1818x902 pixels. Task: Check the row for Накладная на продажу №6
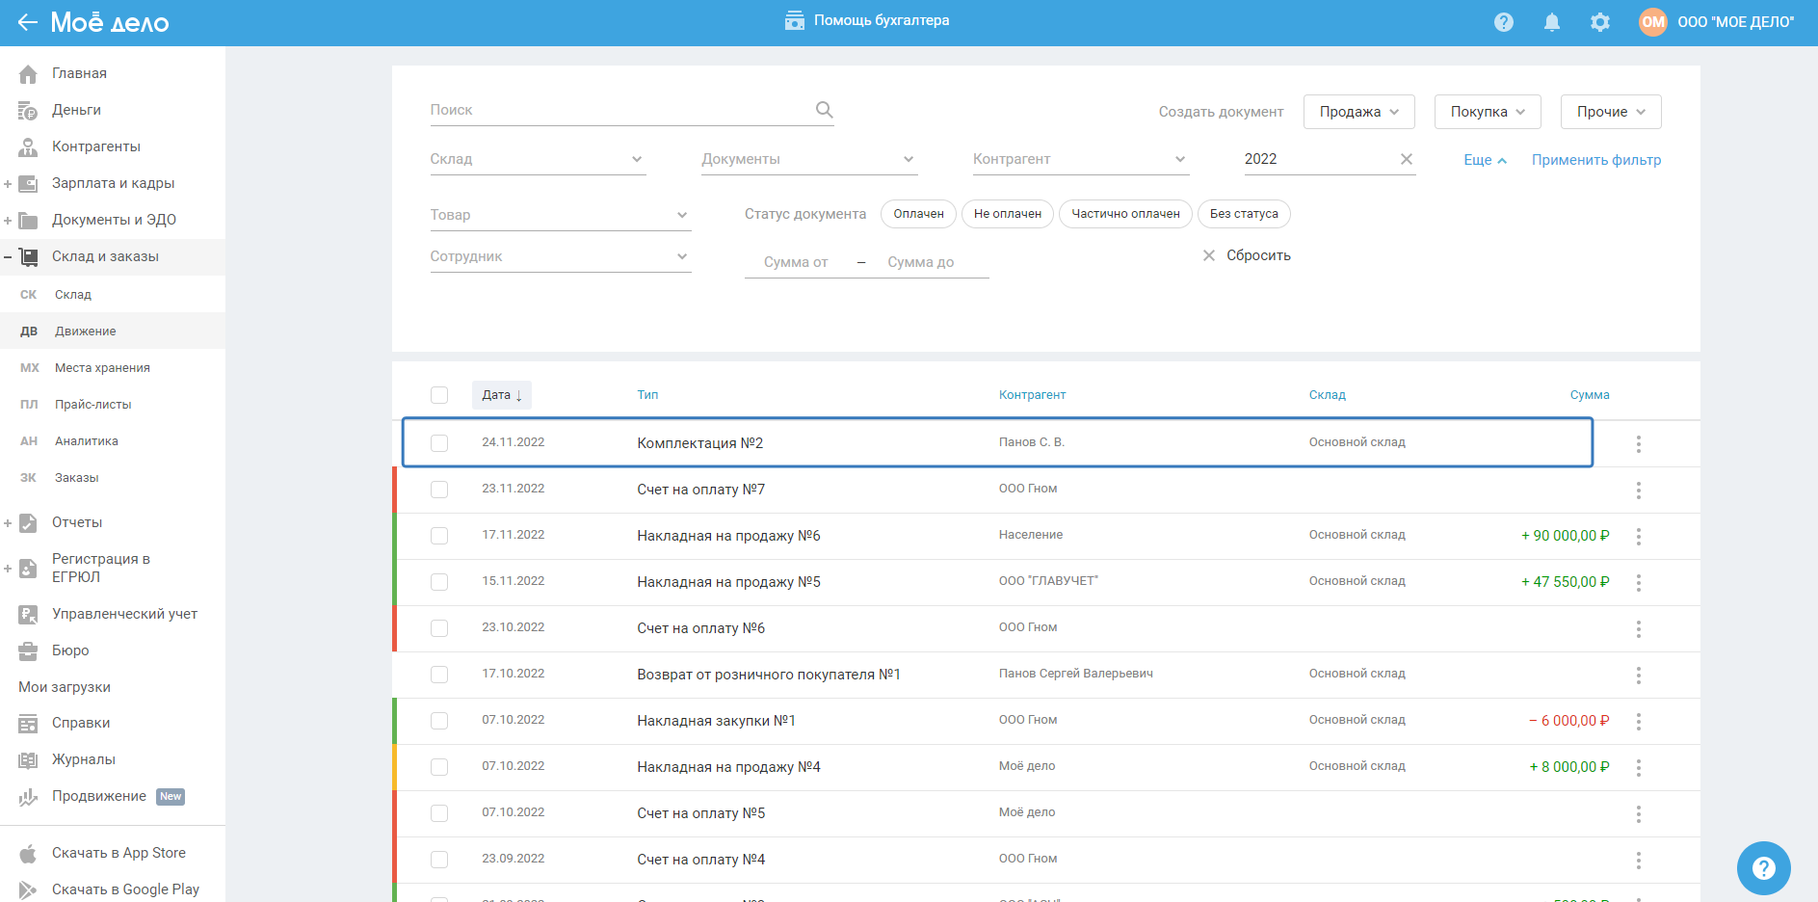tap(439, 536)
